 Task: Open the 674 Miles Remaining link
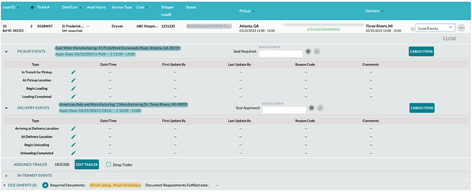(324, 29)
